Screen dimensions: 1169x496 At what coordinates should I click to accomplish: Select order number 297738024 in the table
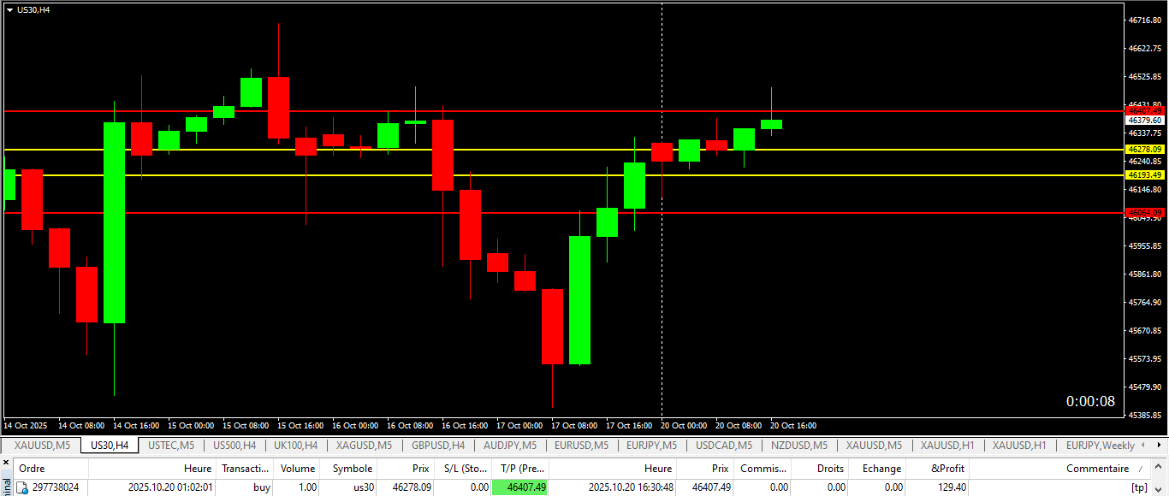[x=56, y=487]
